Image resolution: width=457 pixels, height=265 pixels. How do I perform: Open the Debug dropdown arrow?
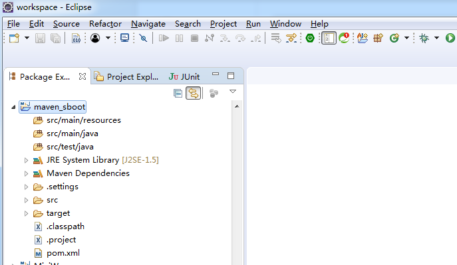(436, 38)
